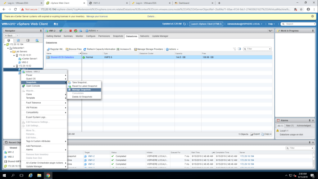Pin the Work In Progress panel
Viewport: 318px width, 179px height.
[313, 31]
